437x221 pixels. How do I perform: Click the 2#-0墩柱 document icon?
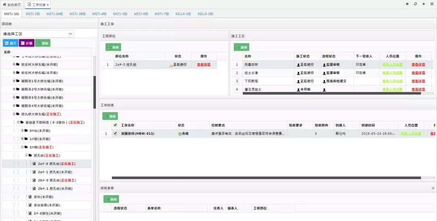point(30,213)
